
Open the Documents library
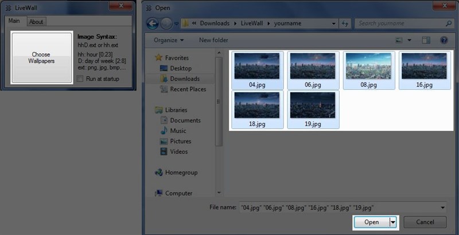click(x=185, y=121)
